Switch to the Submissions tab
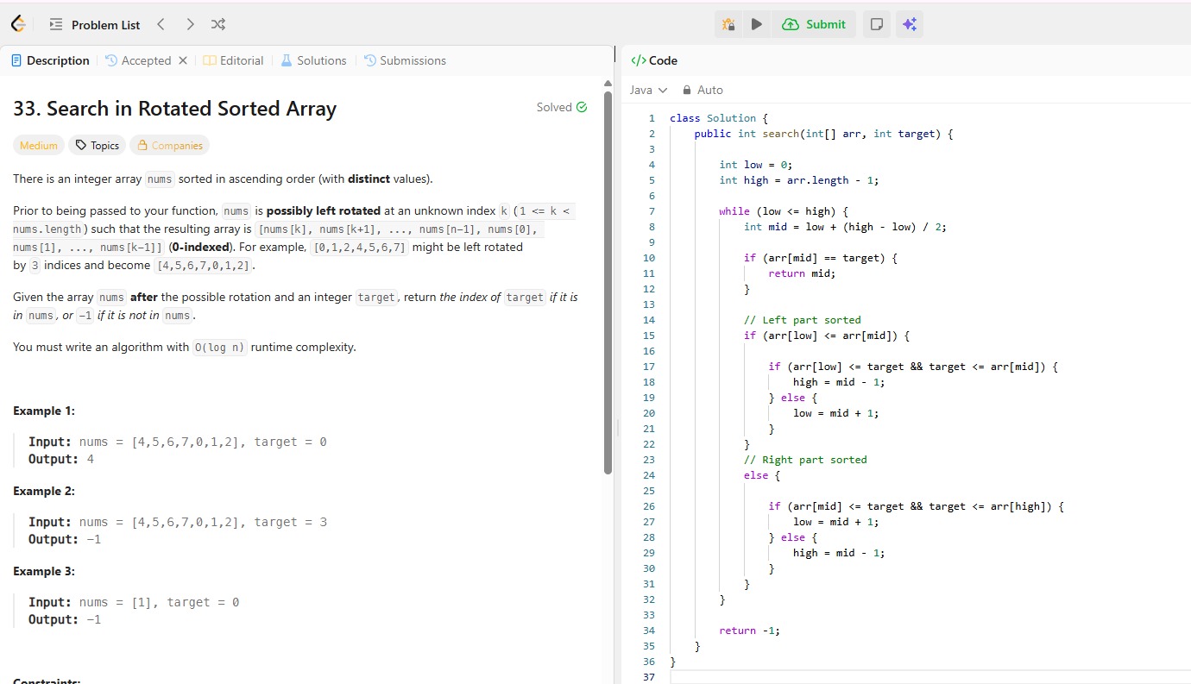Image resolution: width=1191 pixels, height=684 pixels. click(405, 60)
